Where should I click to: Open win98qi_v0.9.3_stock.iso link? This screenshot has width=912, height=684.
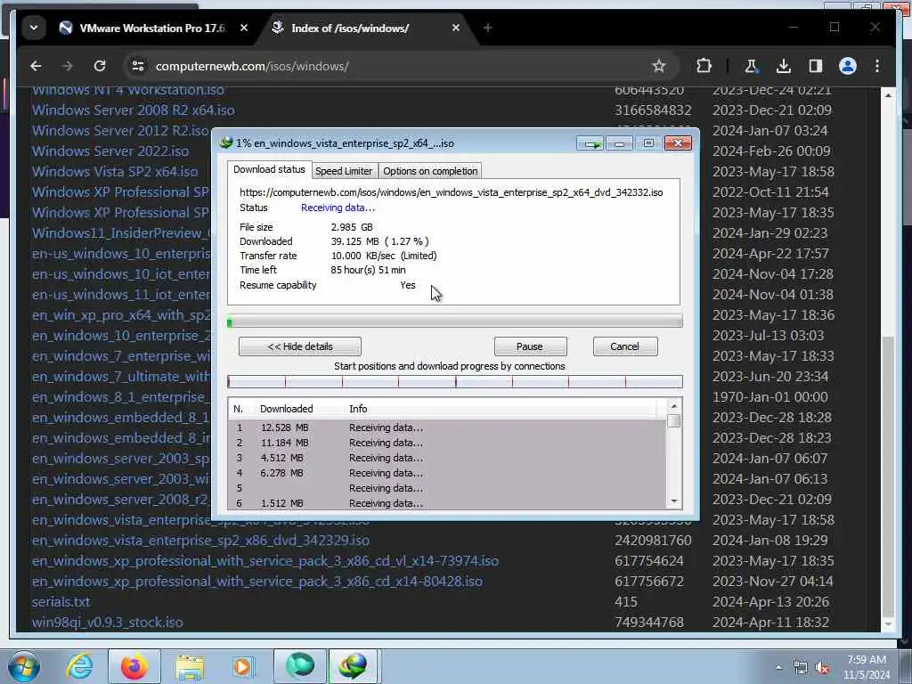[108, 623]
